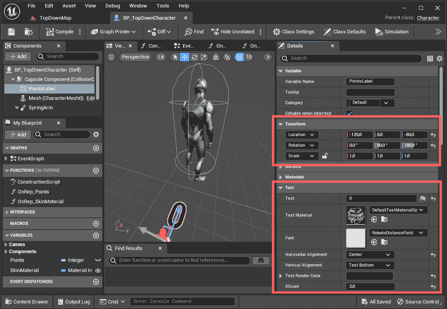Open the RobotoDistanceField font dropdown

[x=398, y=233]
